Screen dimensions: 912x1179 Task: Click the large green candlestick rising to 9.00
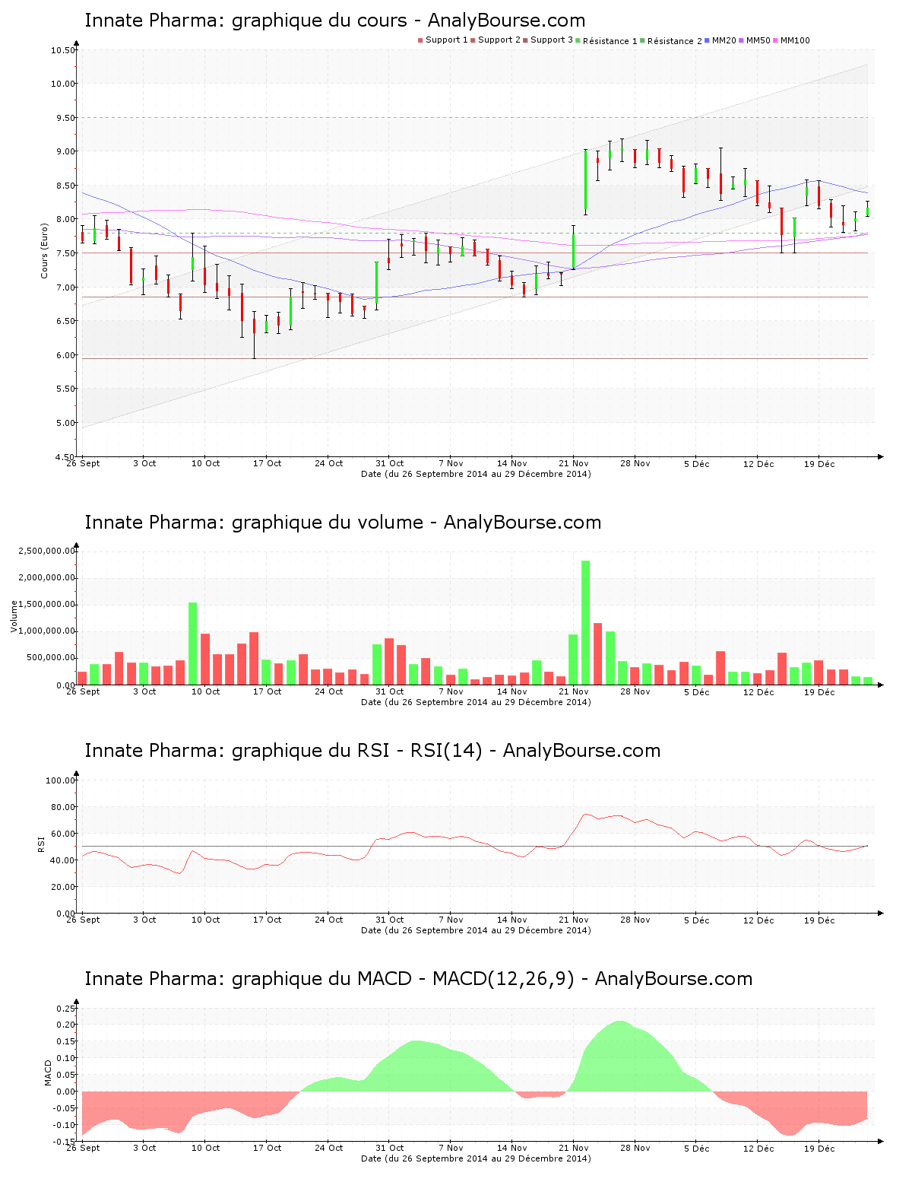tap(585, 180)
